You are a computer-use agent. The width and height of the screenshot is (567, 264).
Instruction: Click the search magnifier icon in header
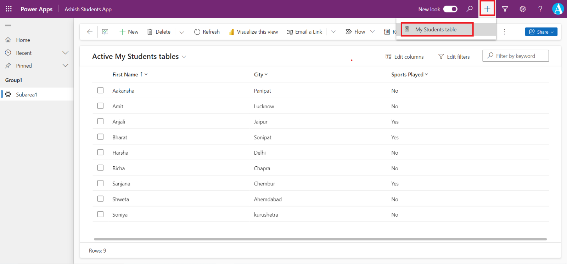470,9
